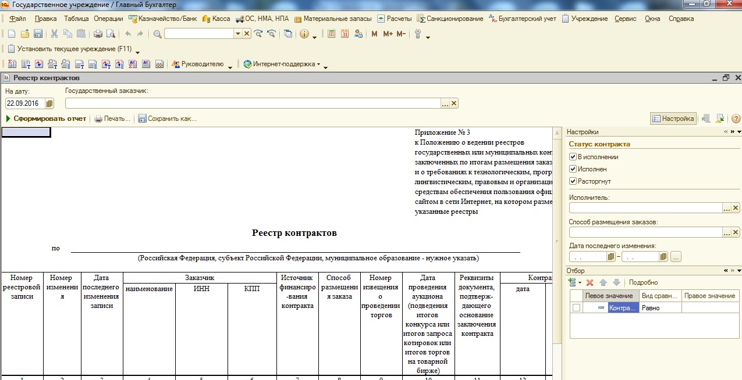
Task: Toggle the Исполнен status checkbox
Action: coord(573,169)
